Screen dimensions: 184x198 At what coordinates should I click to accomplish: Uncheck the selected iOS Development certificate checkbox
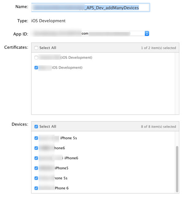pos(36,67)
